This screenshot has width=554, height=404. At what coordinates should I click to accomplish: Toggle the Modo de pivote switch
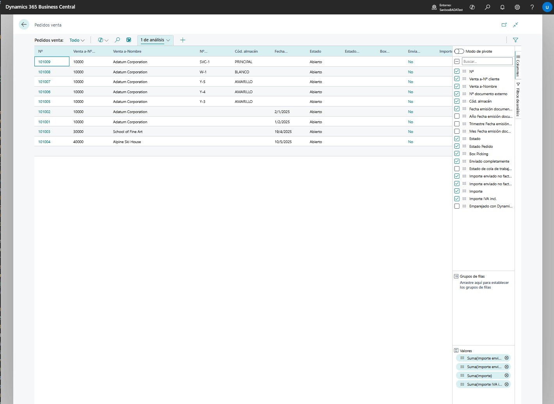coord(459,51)
